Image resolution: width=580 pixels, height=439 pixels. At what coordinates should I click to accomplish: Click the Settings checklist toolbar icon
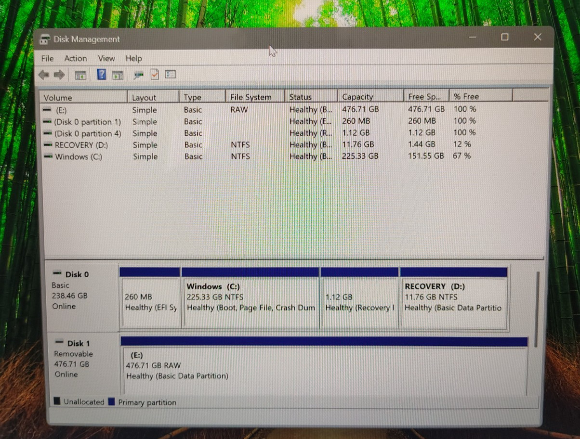[170, 74]
